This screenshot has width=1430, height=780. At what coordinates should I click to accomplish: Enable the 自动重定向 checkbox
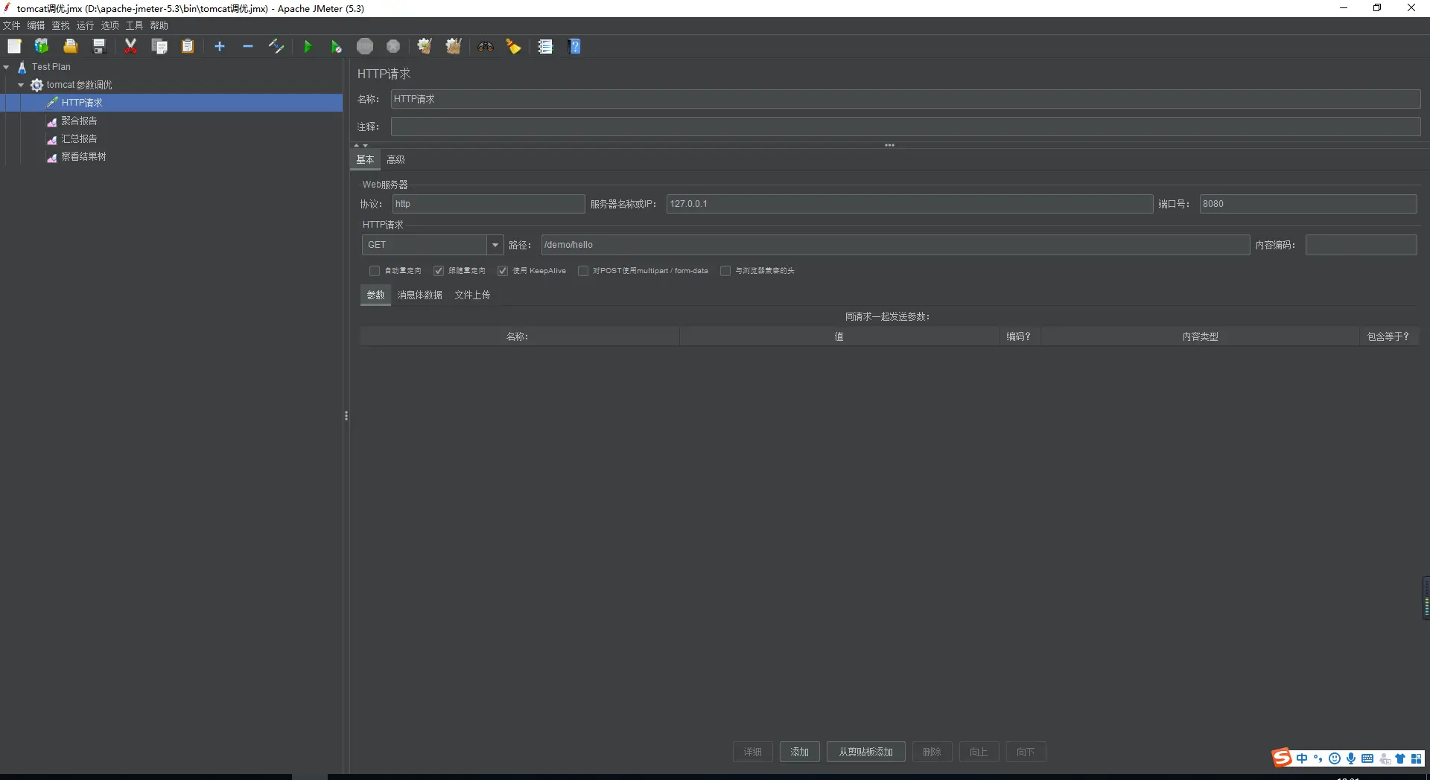pos(375,271)
